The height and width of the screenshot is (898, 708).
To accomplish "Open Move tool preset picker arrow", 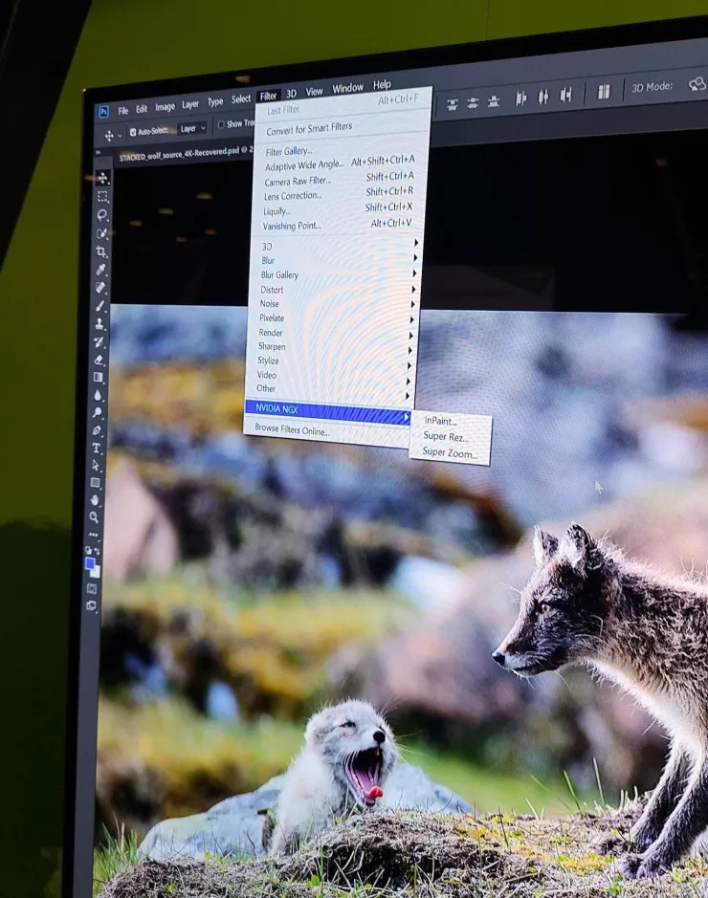I will pyautogui.click(x=120, y=136).
